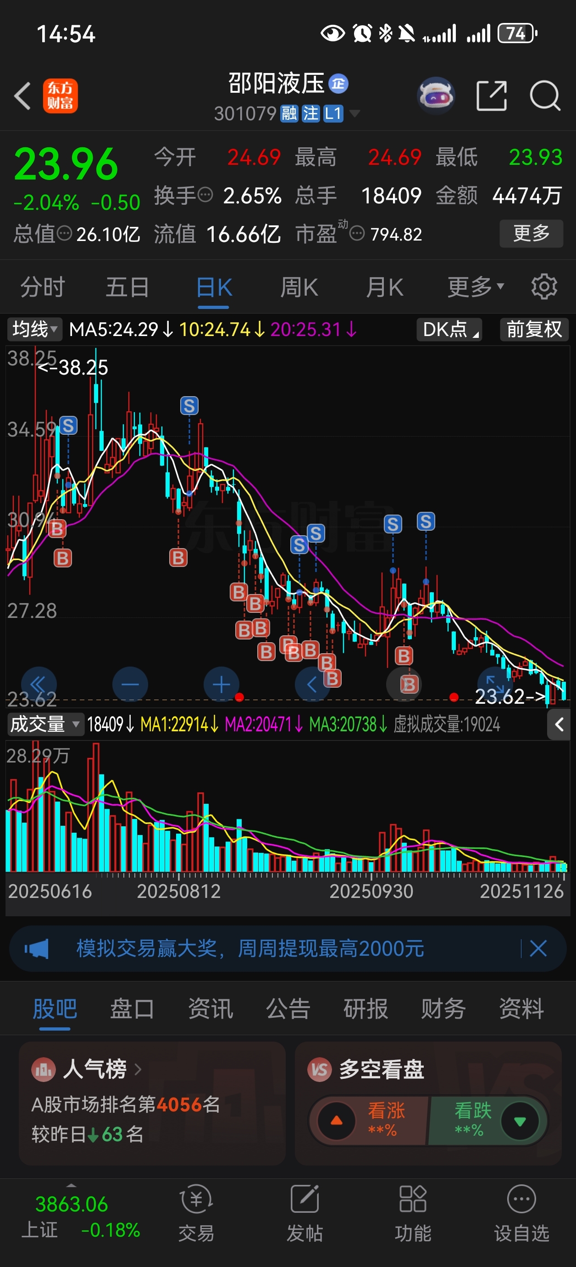Tap the 注 registration badge
This screenshot has width=576, height=1267.
(x=310, y=114)
